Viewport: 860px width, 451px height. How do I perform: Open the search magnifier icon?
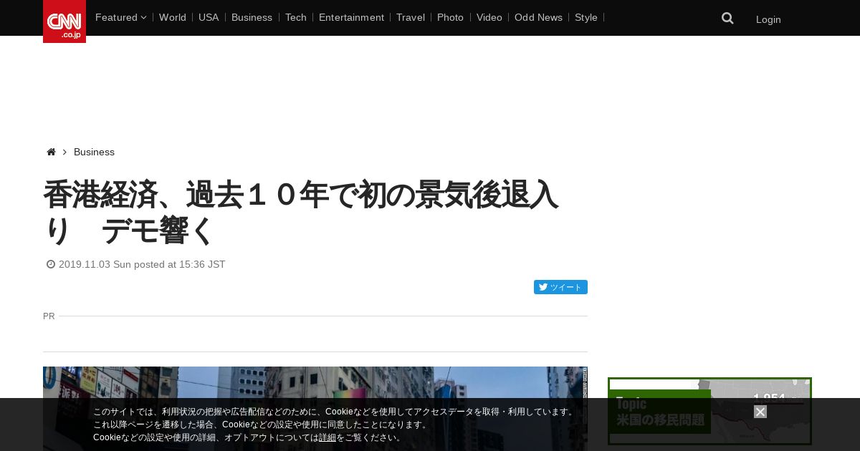point(727,19)
